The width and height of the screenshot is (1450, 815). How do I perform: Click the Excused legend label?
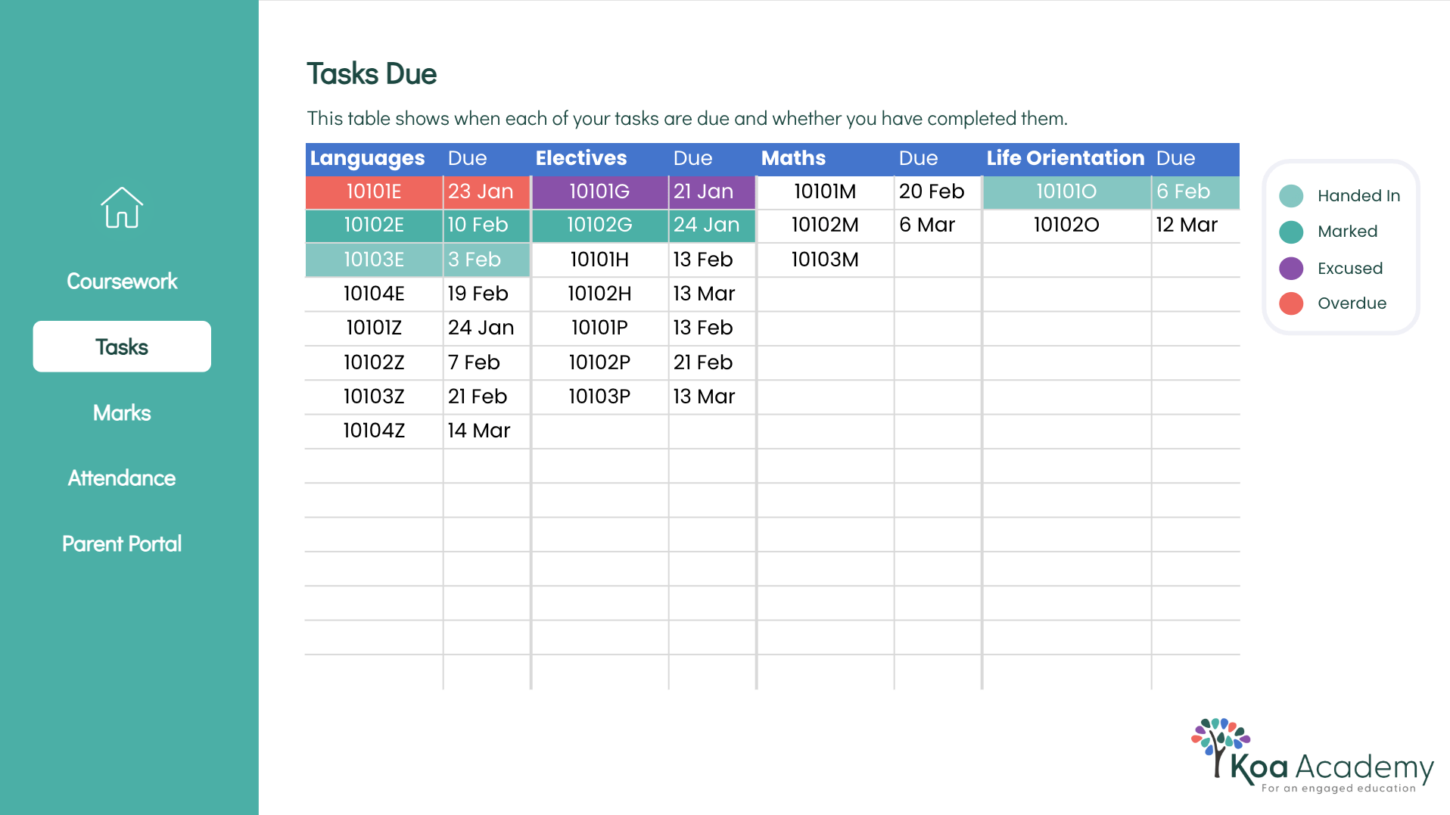point(1350,269)
